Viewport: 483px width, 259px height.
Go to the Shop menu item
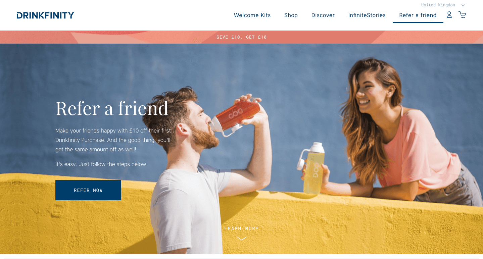click(291, 15)
